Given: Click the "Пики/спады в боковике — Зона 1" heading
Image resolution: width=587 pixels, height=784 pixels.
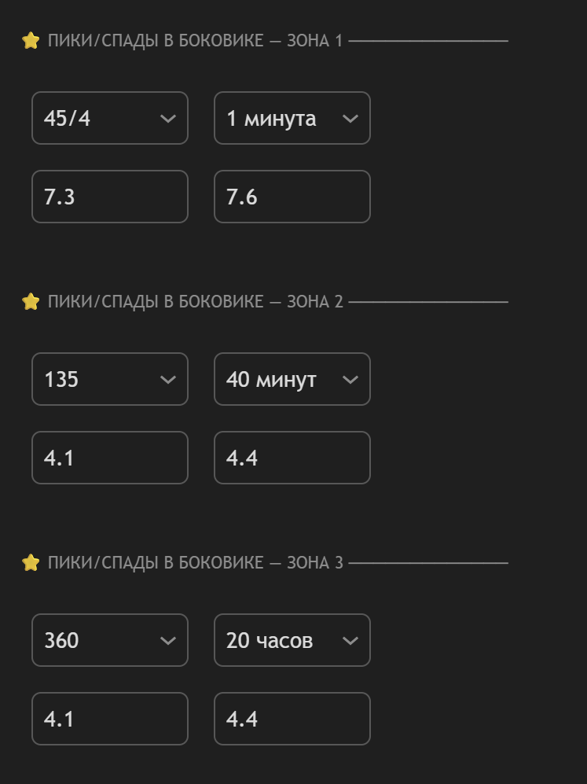Looking at the screenshot, I should point(195,41).
